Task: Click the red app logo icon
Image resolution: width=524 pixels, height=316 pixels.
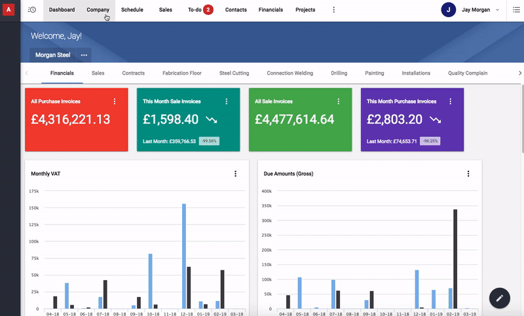Action: (x=9, y=10)
